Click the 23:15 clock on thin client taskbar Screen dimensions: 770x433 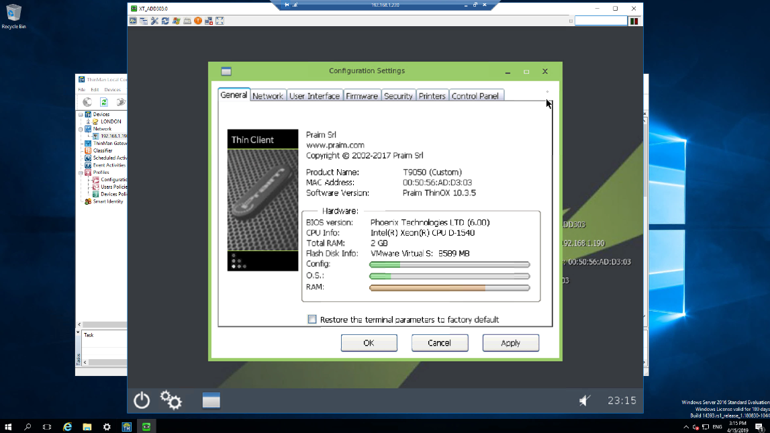click(622, 401)
